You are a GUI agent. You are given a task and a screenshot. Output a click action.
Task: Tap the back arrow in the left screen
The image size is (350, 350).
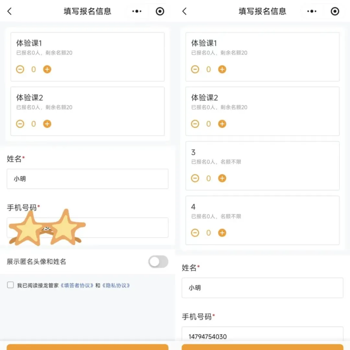click(9, 11)
